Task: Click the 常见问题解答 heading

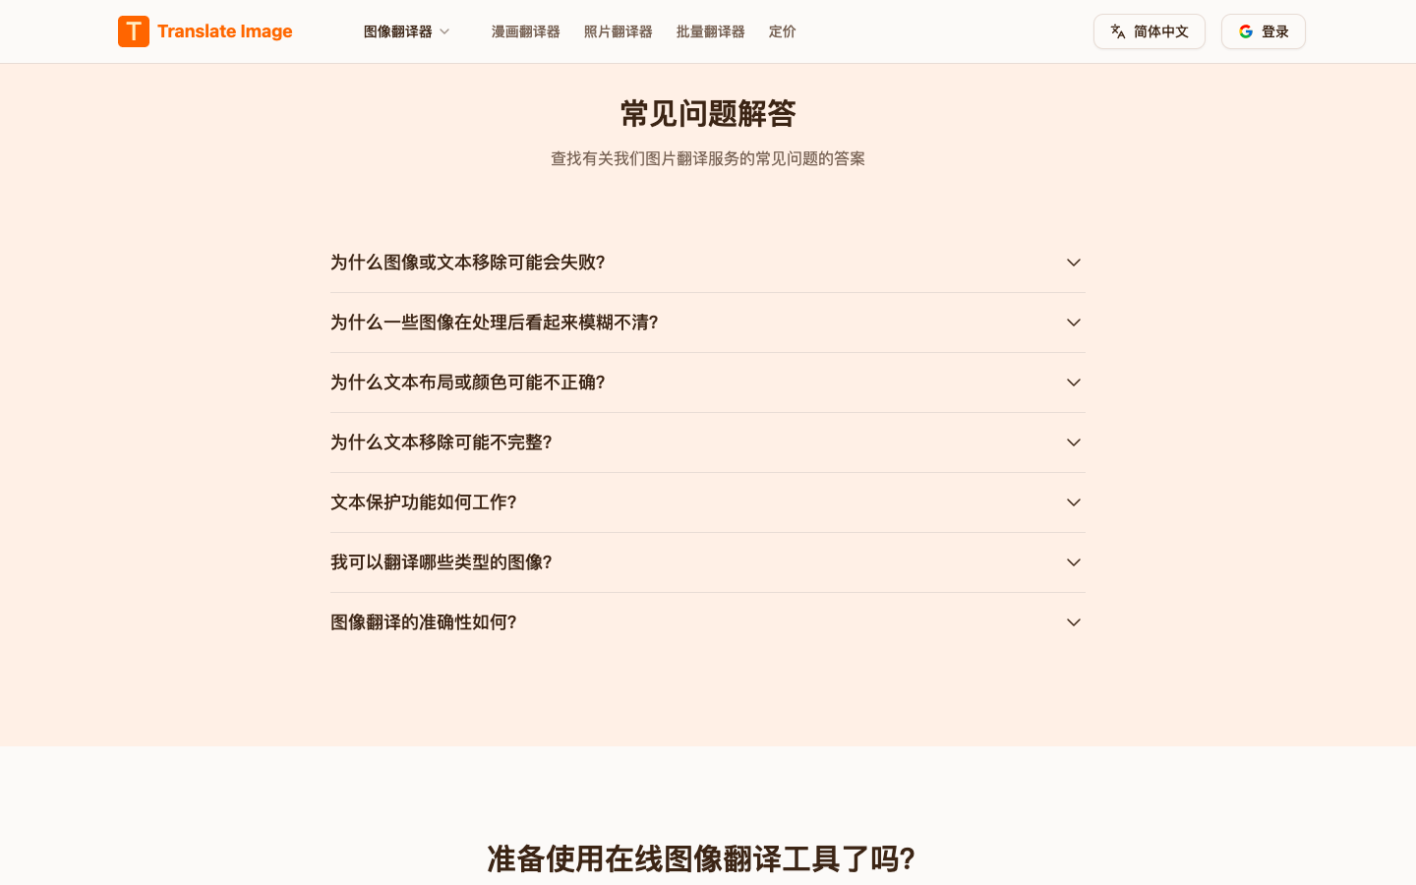Action: coord(708,114)
